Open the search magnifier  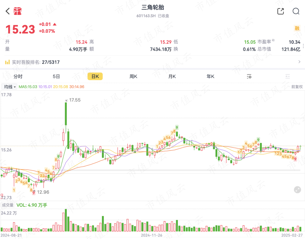click(x=296, y=11)
